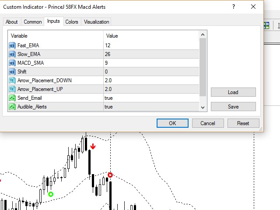Image resolution: width=280 pixels, height=210 pixels.
Task: Select the Arrow_Placement_DOWN variable name
Action: [45, 80]
